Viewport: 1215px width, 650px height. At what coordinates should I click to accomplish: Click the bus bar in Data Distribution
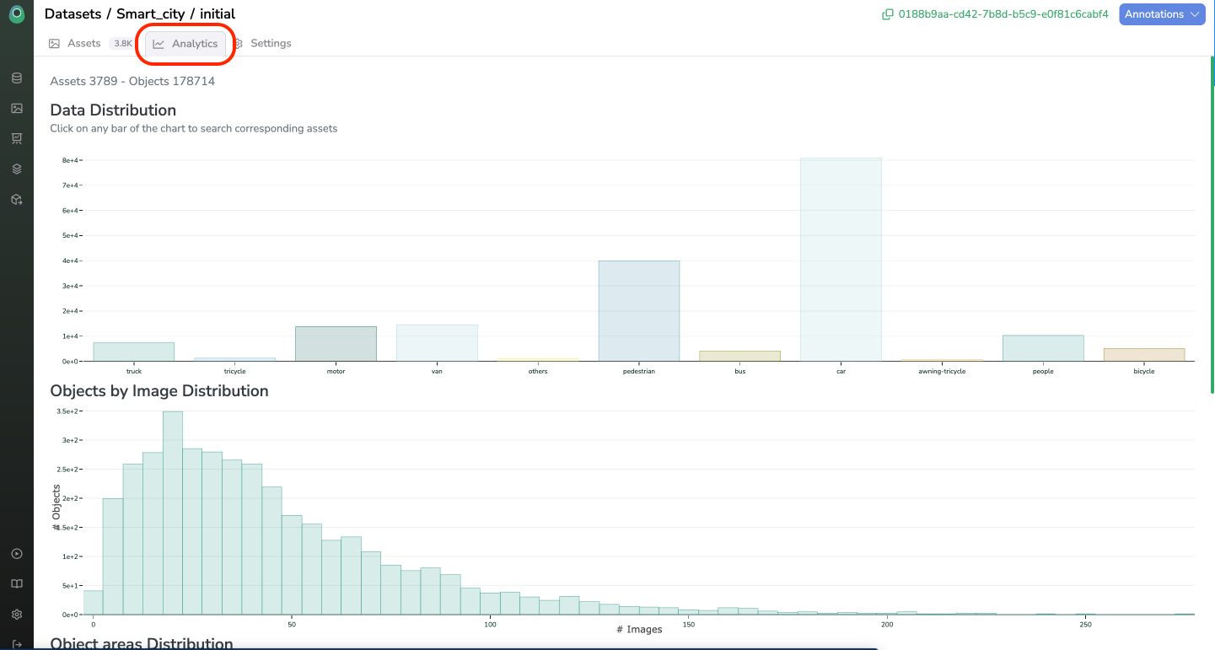(740, 356)
